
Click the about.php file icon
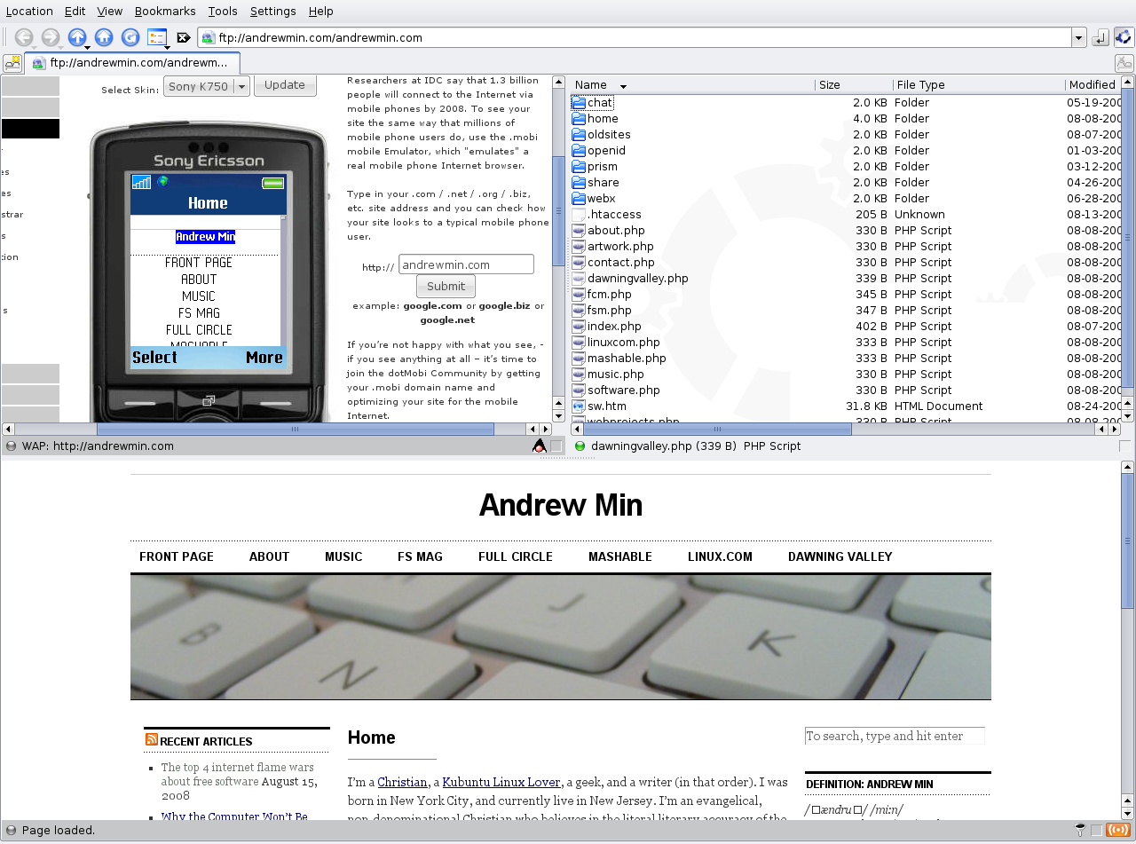(x=579, y=231)
